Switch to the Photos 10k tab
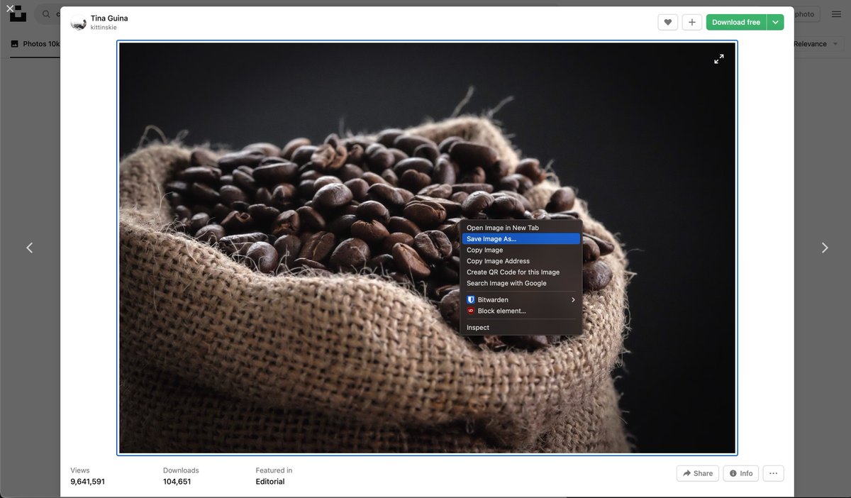 click(x=35, y=44)
